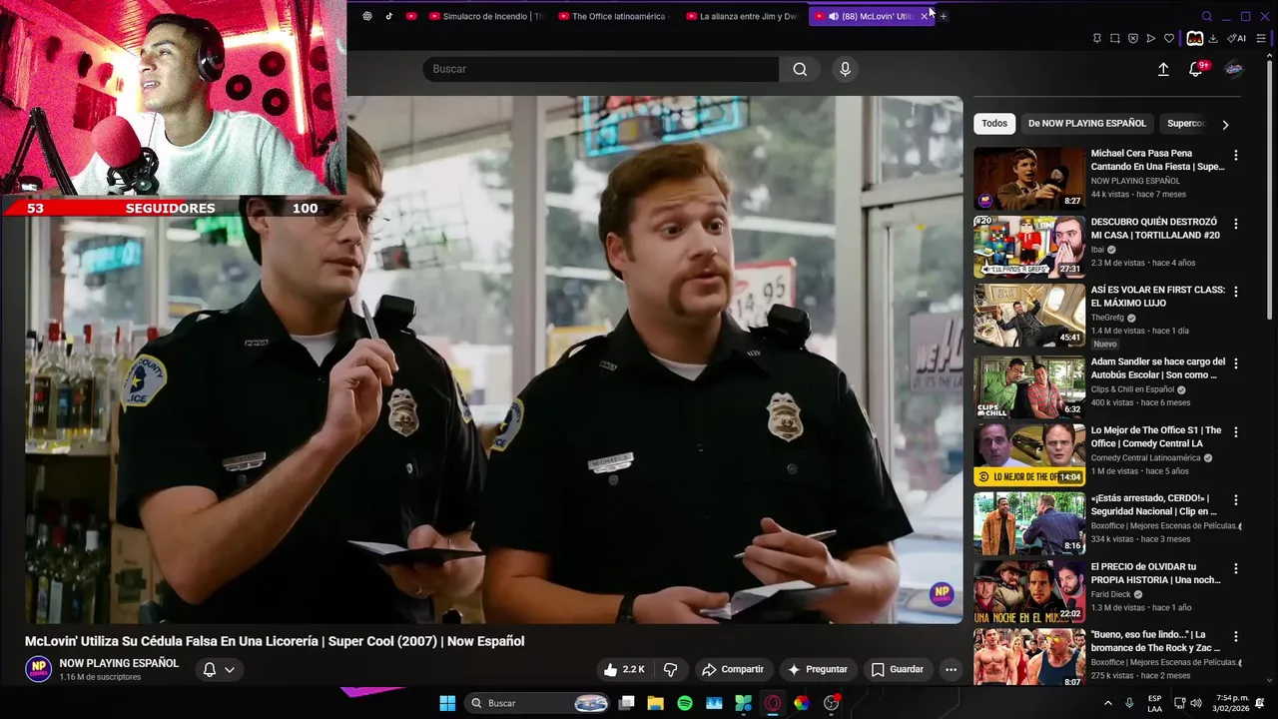This screenshot has width=1278, height=719.
Task: Open DESCUBRO QUIÉN DESTROZÓ MI CASA video
Action: coord(1029,247)
